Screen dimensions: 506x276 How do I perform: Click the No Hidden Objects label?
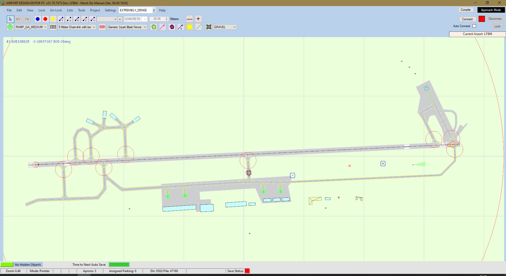pos(28,265)
